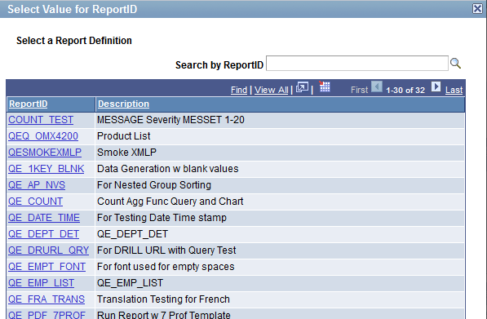
Task: Select QE_DEPT_DET report link
Action: pos(43,234)
